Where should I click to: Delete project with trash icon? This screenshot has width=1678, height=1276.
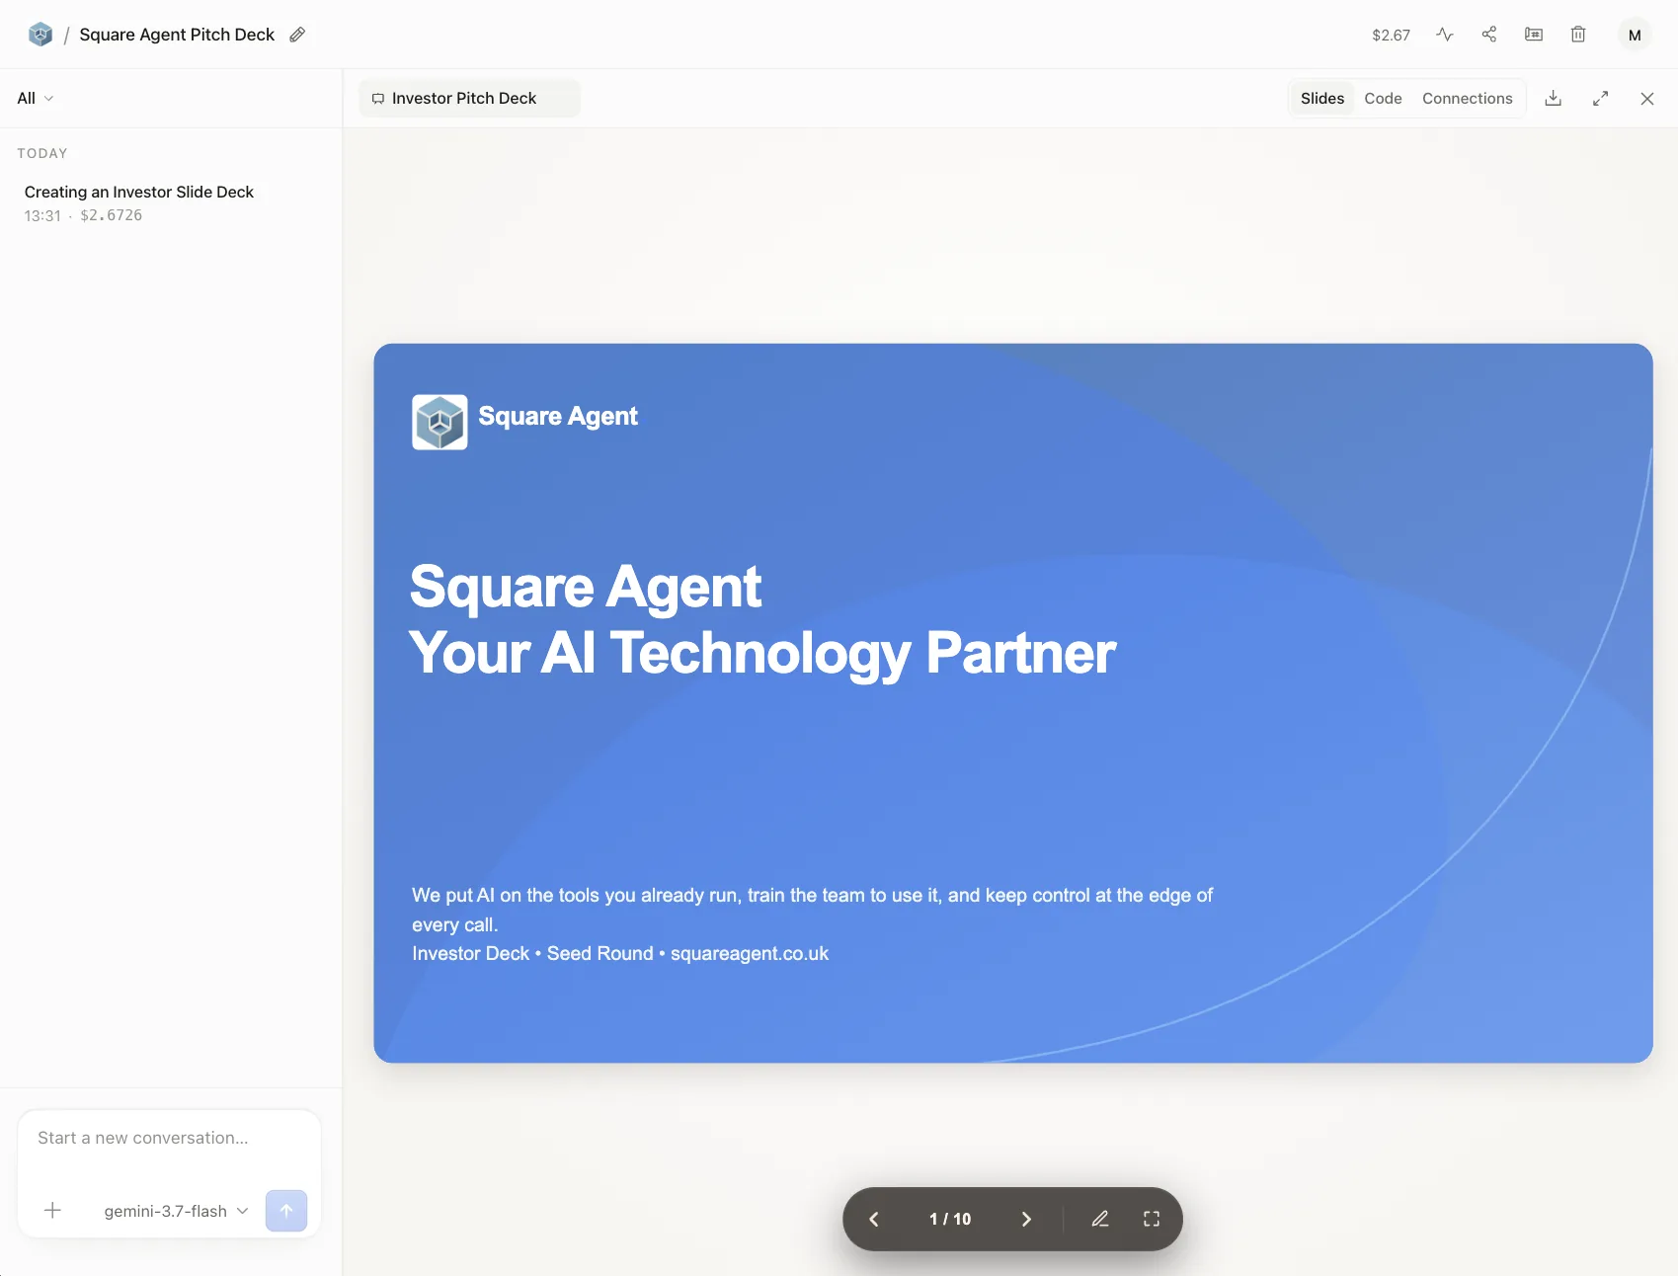1578,35
